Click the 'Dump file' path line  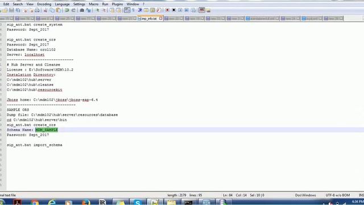(62, 115)
